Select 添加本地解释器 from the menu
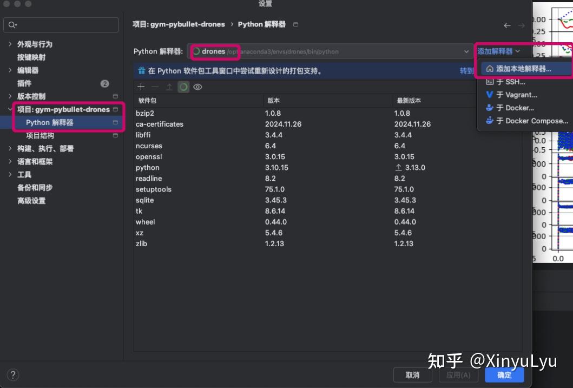 tap(523, 69)
